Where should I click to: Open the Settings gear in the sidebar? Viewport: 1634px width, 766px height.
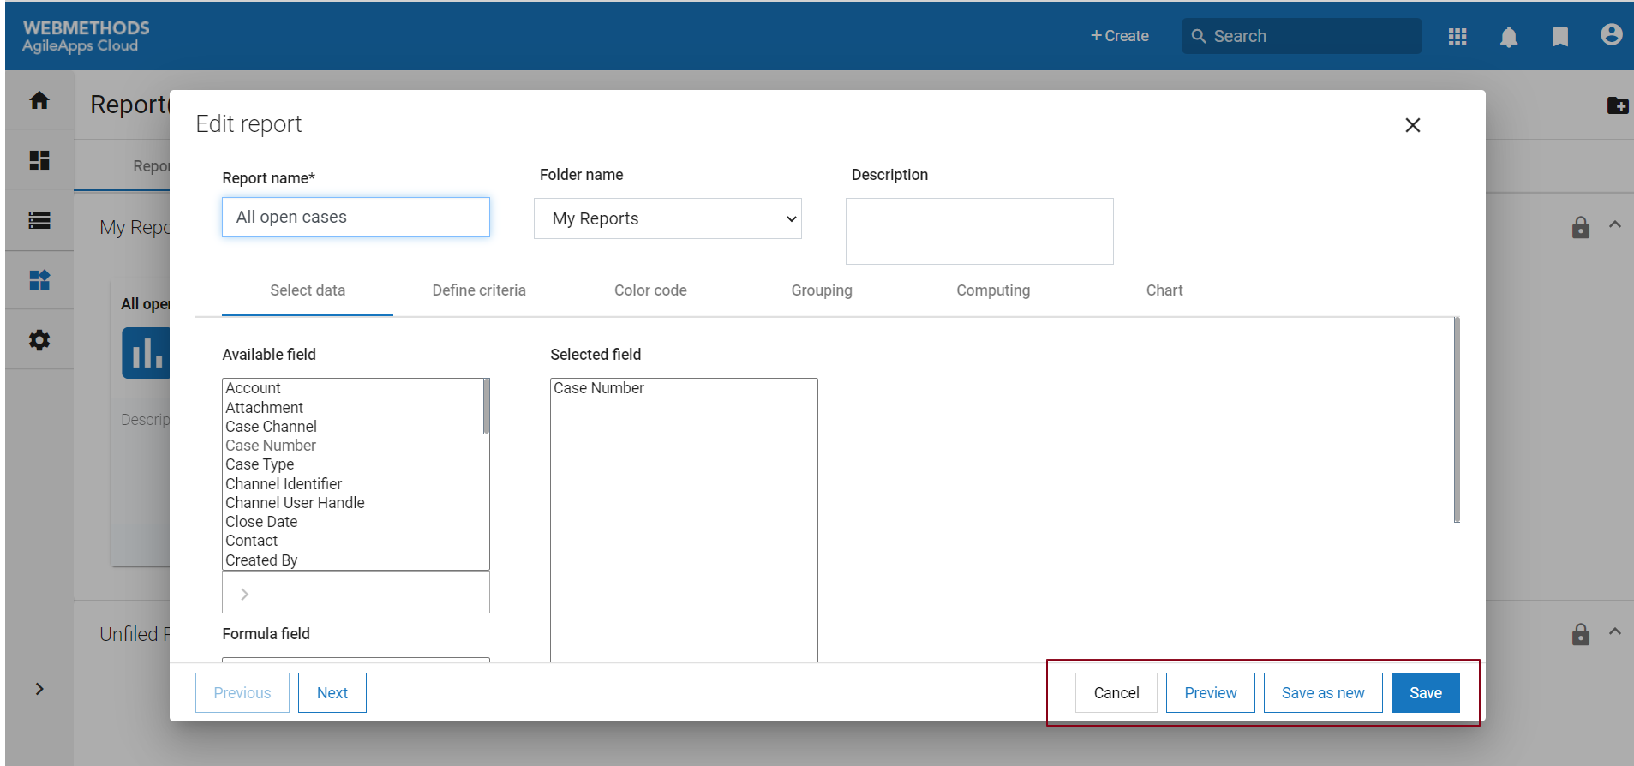39,340
